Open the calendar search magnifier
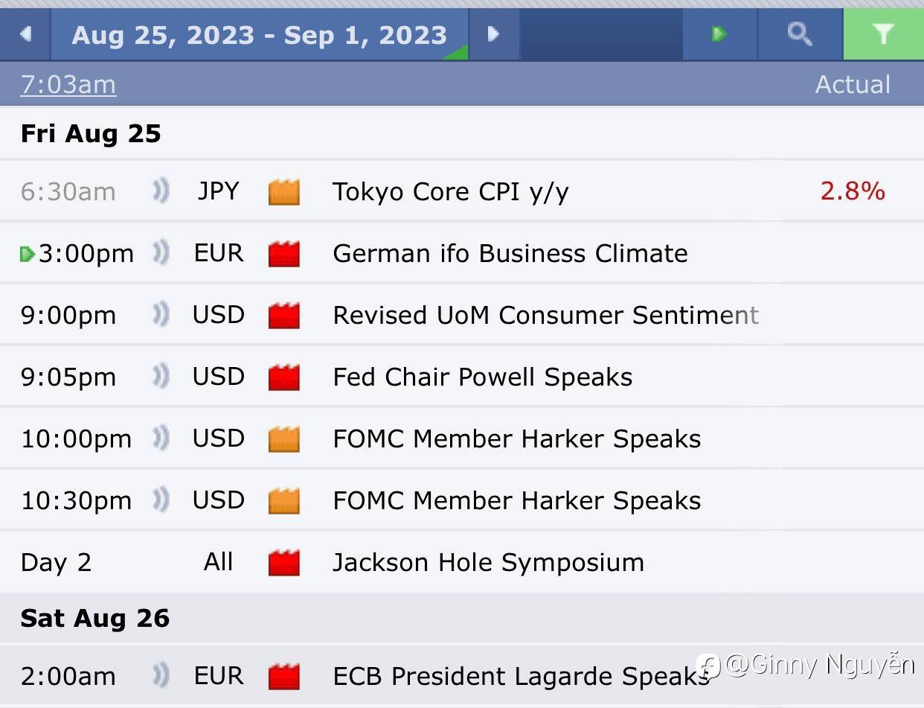This screenshot has width=924, height=708. [800, 34]
